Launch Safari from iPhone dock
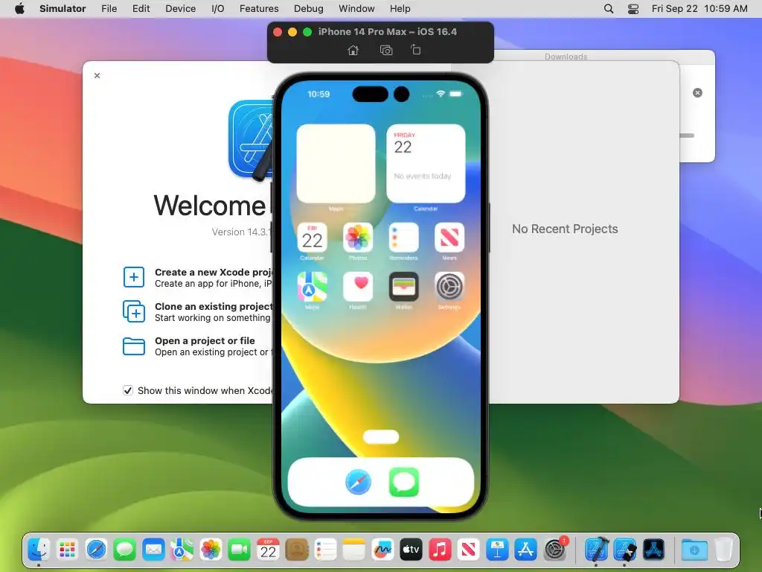762x572 pixels. [x=358, y=482]
